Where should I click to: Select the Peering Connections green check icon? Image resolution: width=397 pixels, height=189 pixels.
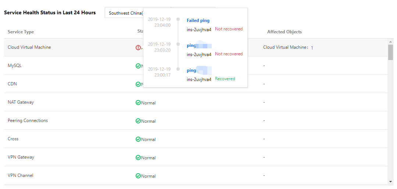pyautogui.click(x=138, y=121)
